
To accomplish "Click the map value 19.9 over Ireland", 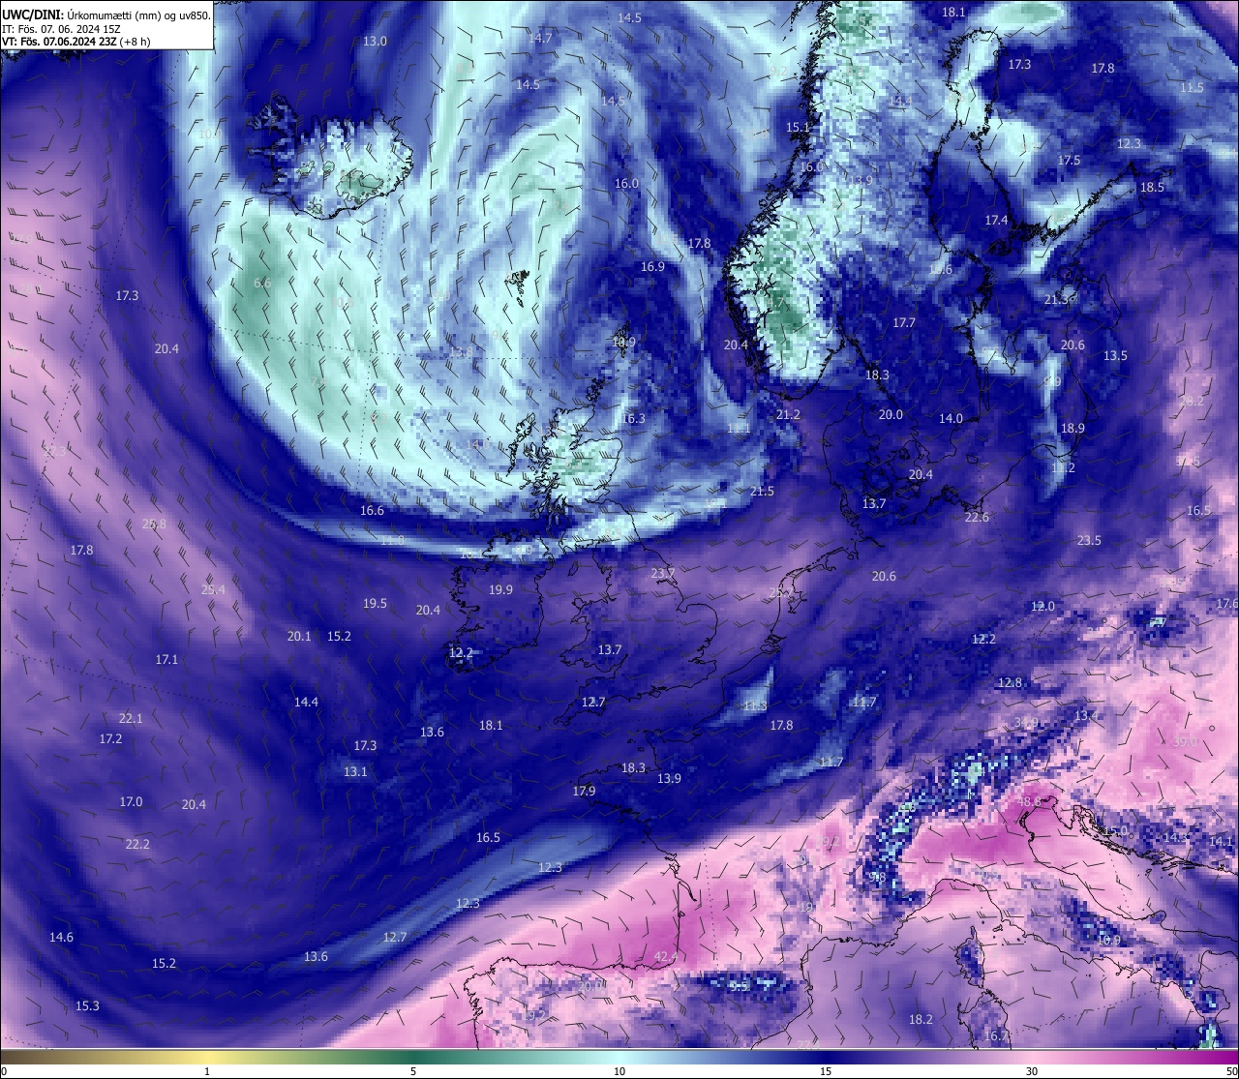I will coord(500,589).
